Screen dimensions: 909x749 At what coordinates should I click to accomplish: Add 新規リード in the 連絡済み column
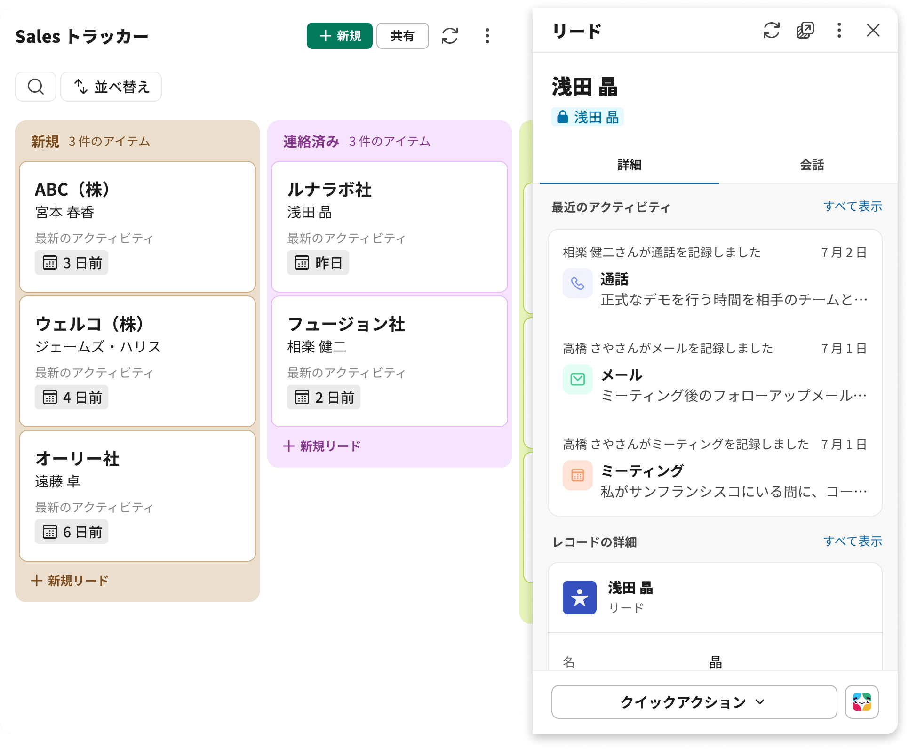tap(322, 446)
